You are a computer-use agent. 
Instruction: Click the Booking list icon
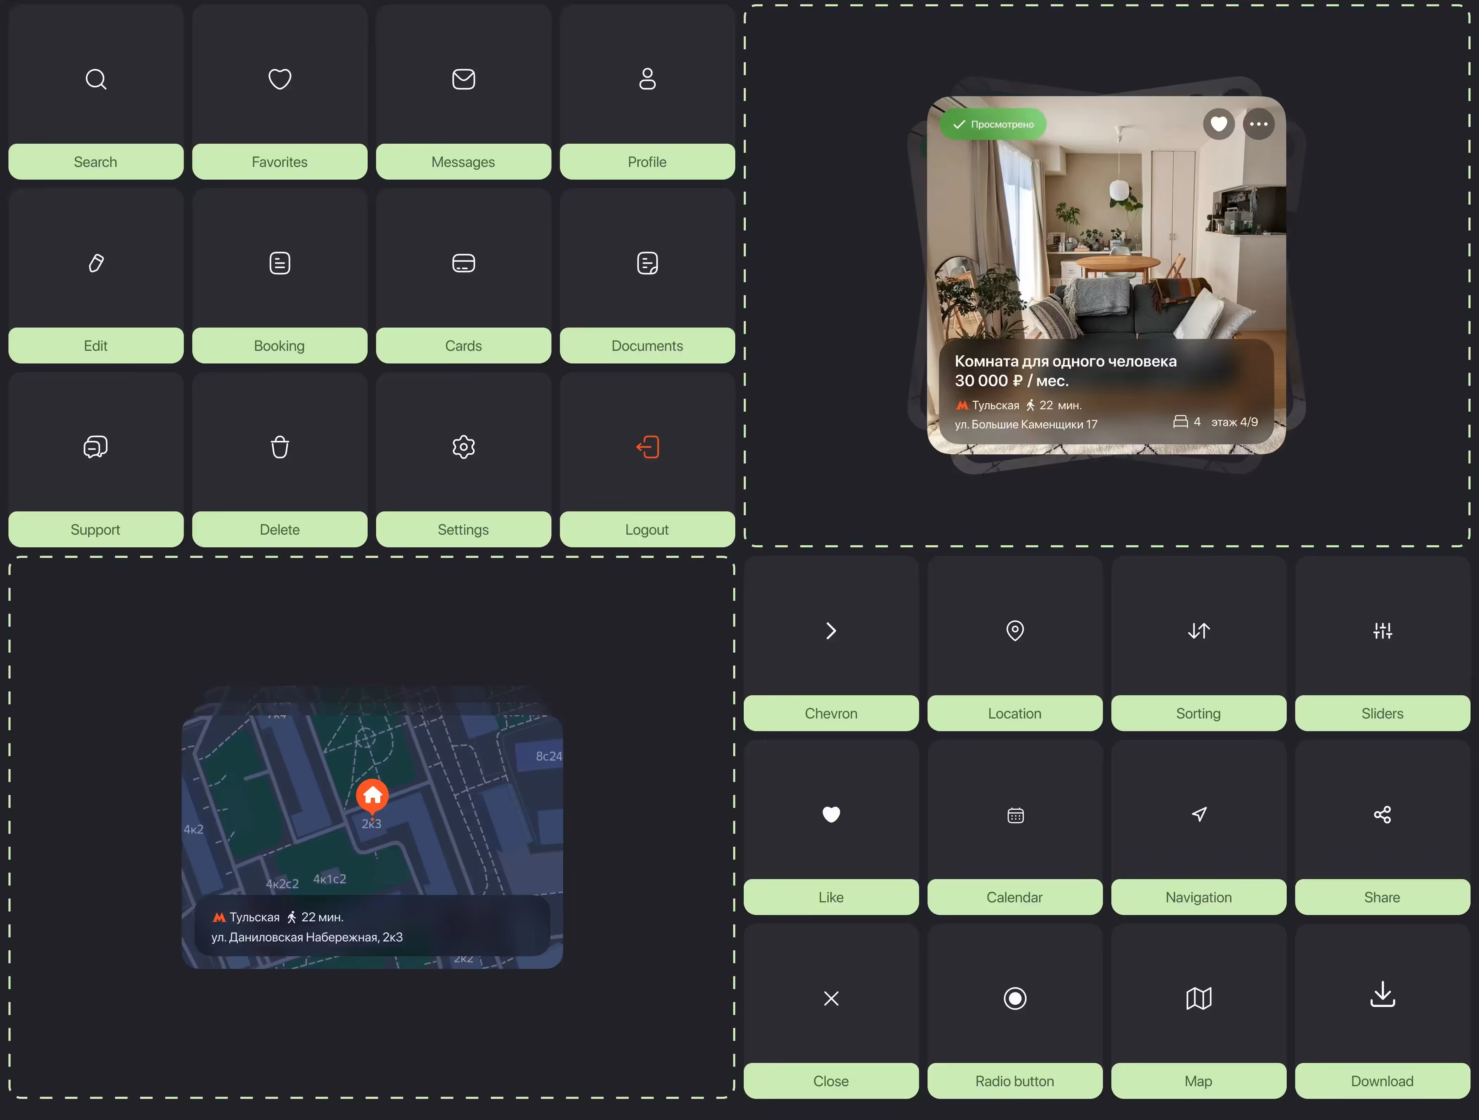[280, 263]
